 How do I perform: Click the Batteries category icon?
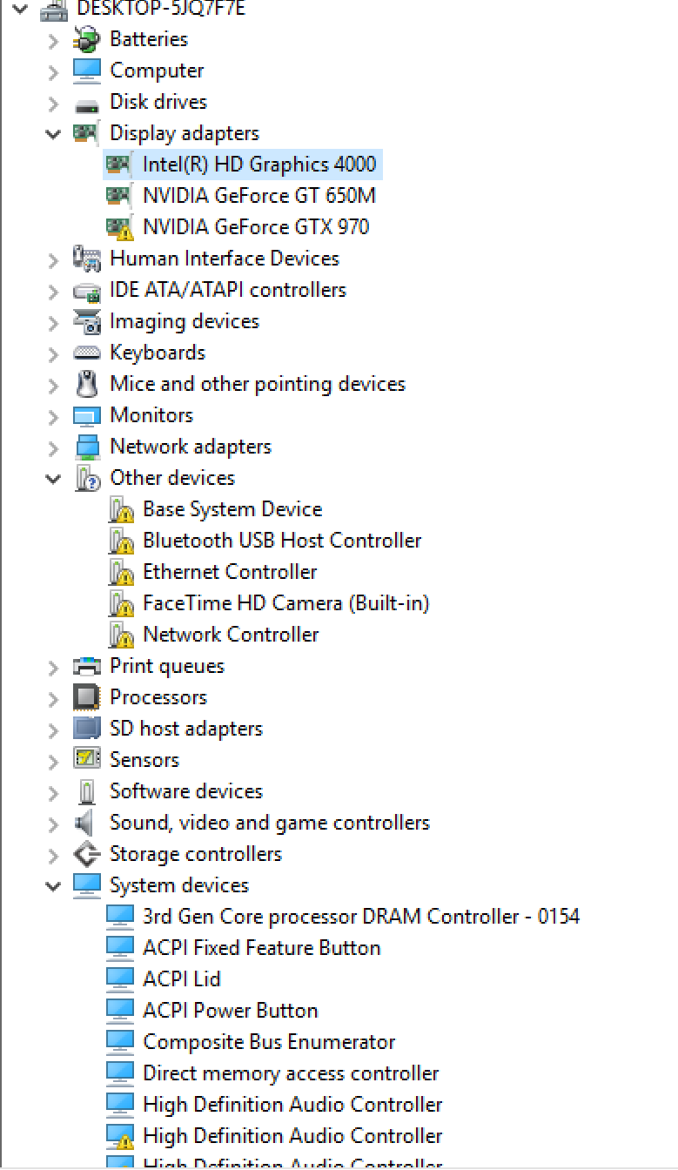point(87,39)
